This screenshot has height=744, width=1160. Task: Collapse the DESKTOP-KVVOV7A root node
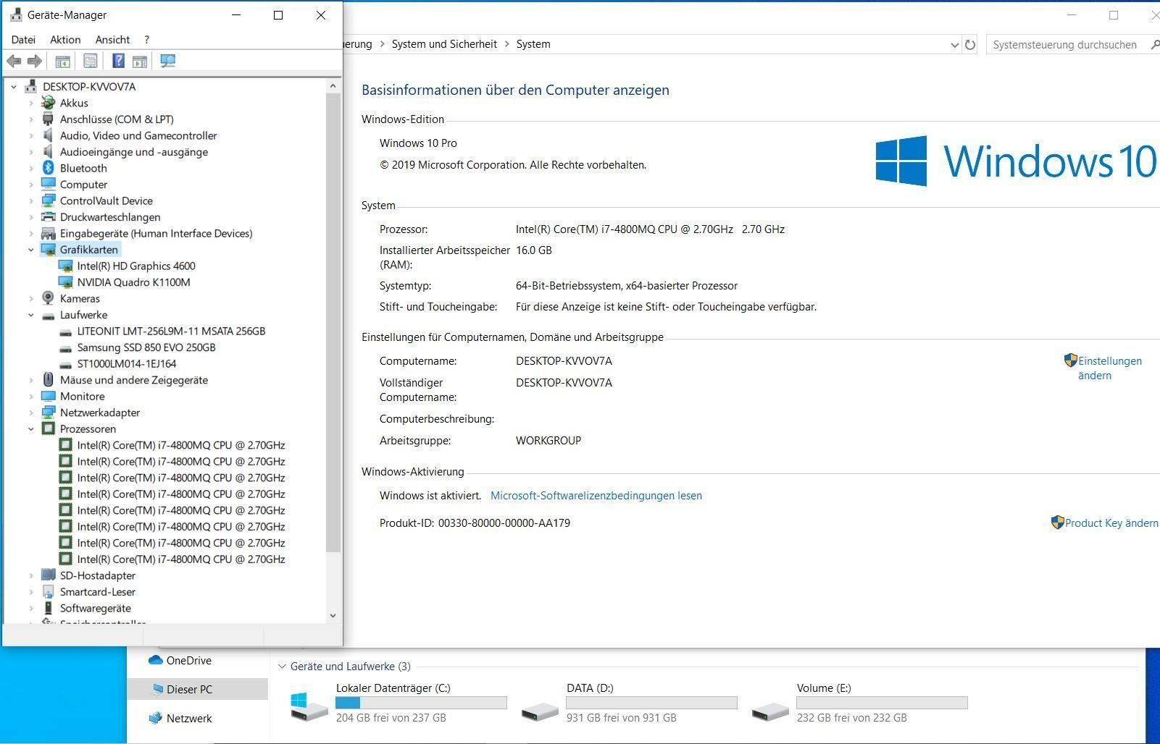click(14, 87)
